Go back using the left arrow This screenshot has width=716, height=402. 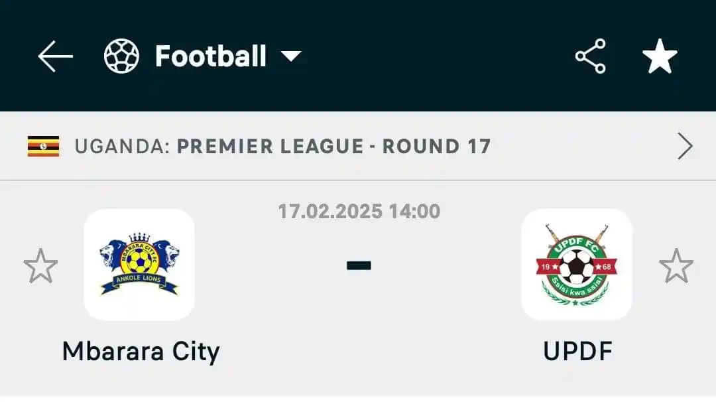click(x=55, y=56)
